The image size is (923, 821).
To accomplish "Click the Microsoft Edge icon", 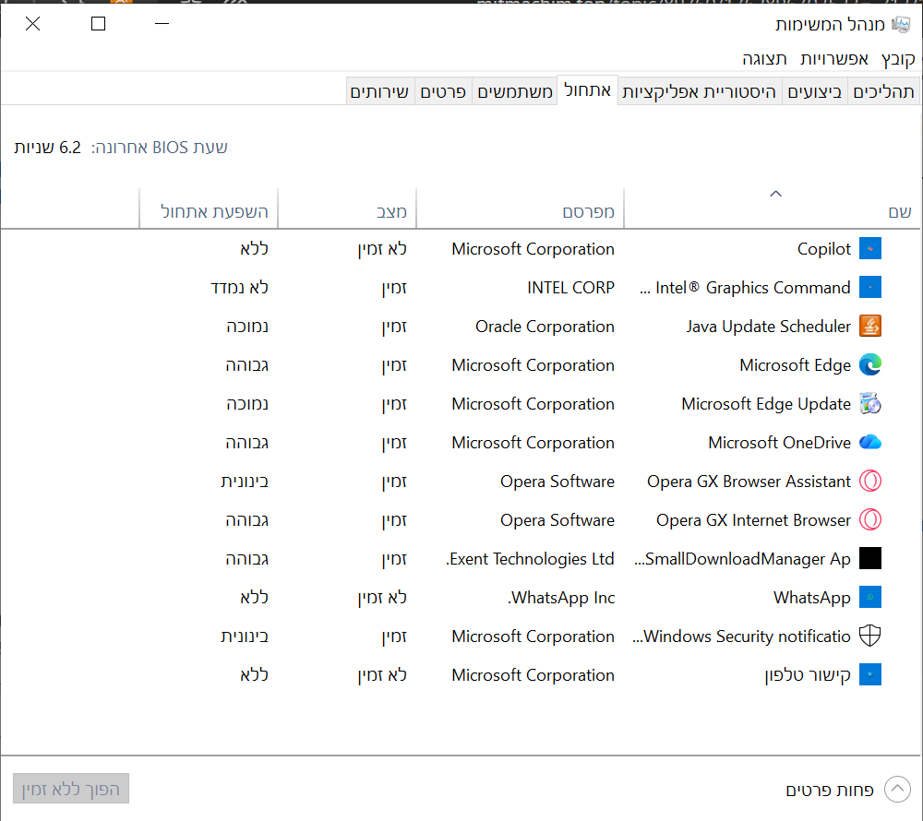I will click(x=869, y=365).
